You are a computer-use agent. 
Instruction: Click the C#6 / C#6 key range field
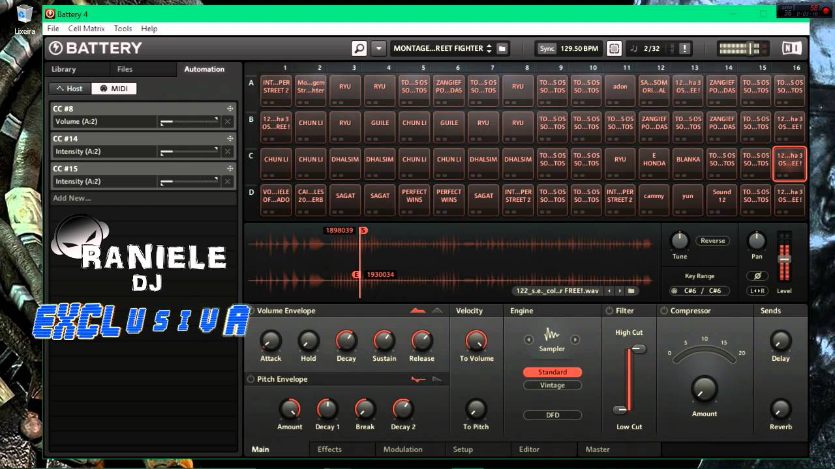[x=702, y=291]
